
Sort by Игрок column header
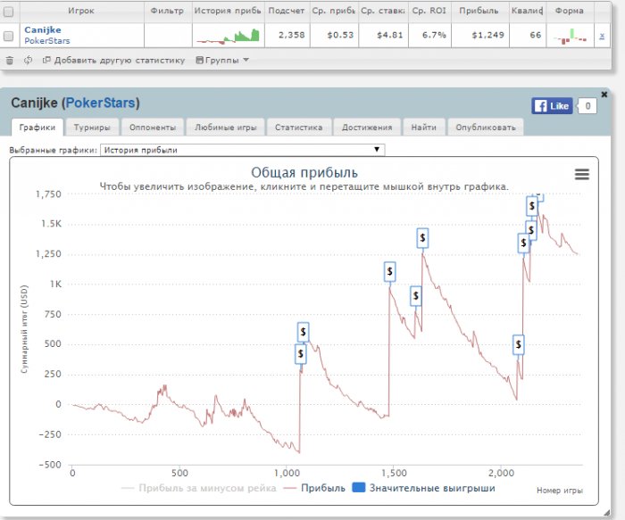(x=81, y=11)
